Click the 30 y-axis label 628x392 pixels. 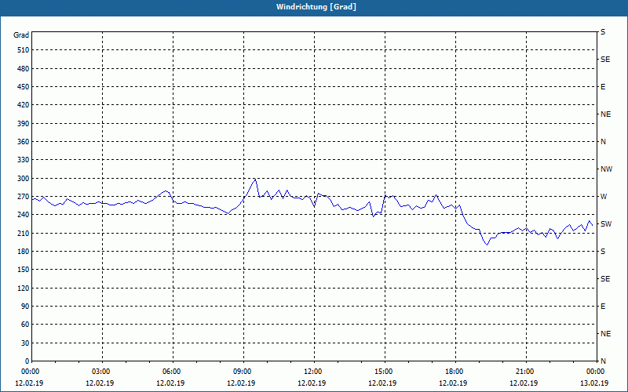(25, 343)
